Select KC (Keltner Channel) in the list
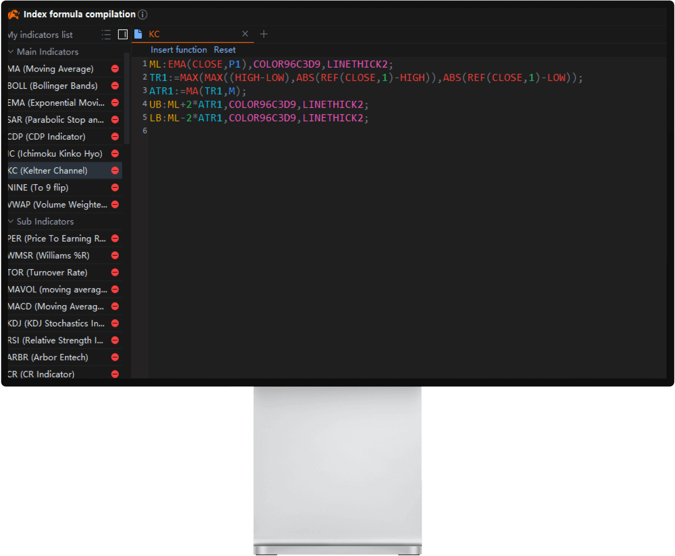The width and height of the screenshot is (675, 556). pos(49,170)
